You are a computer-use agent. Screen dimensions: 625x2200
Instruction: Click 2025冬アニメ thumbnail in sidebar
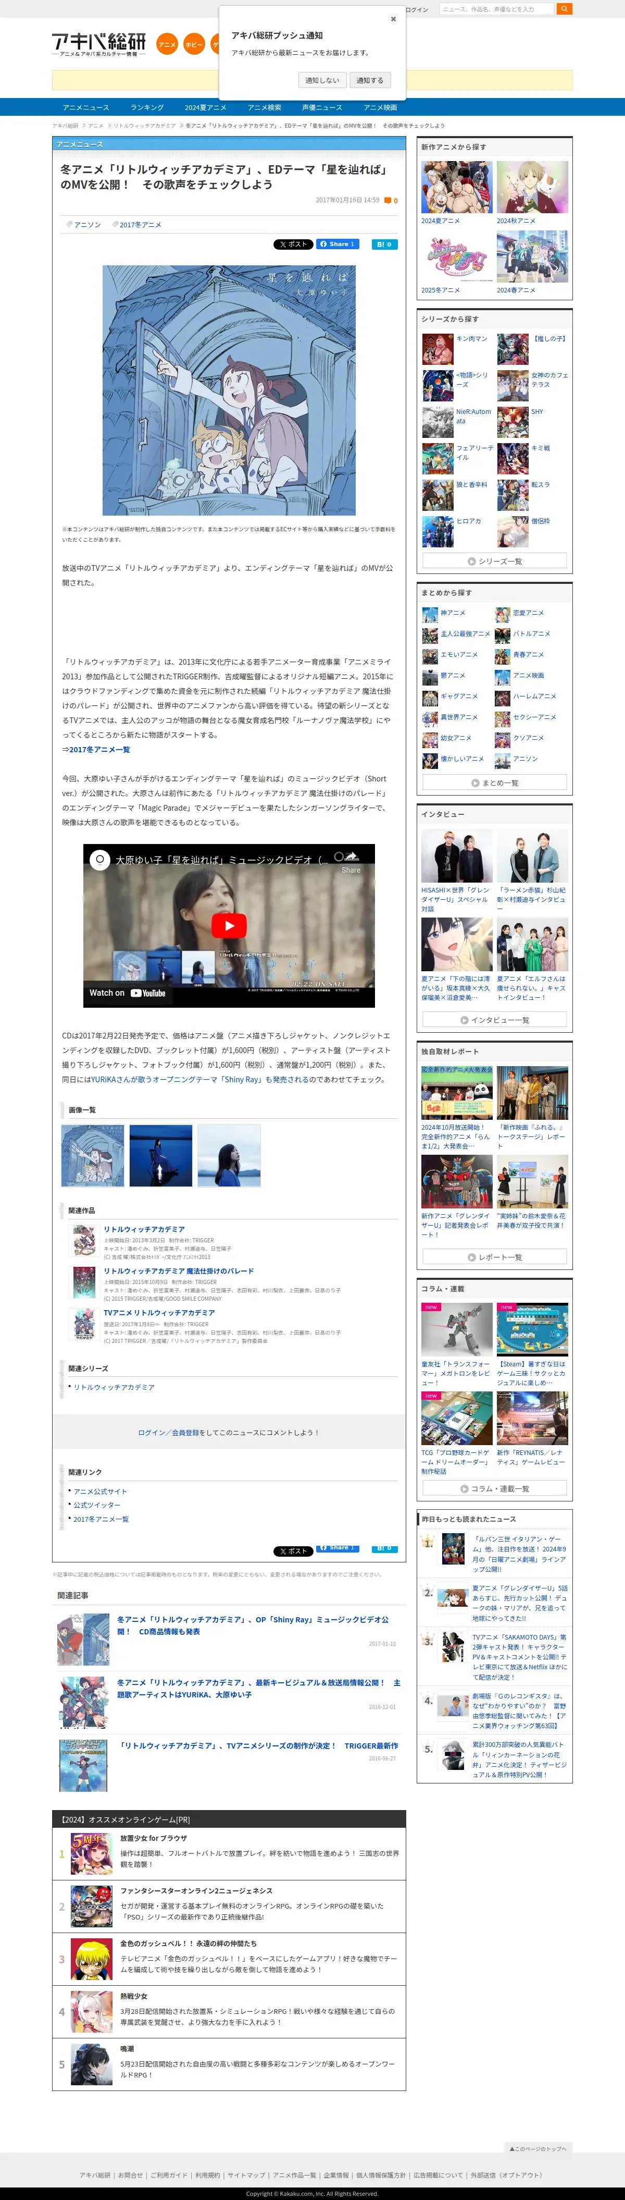pyautogui.click(x=457, y=256)
